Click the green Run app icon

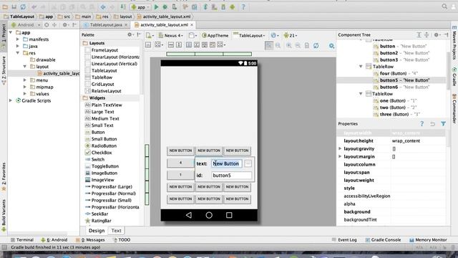[156, 7]
